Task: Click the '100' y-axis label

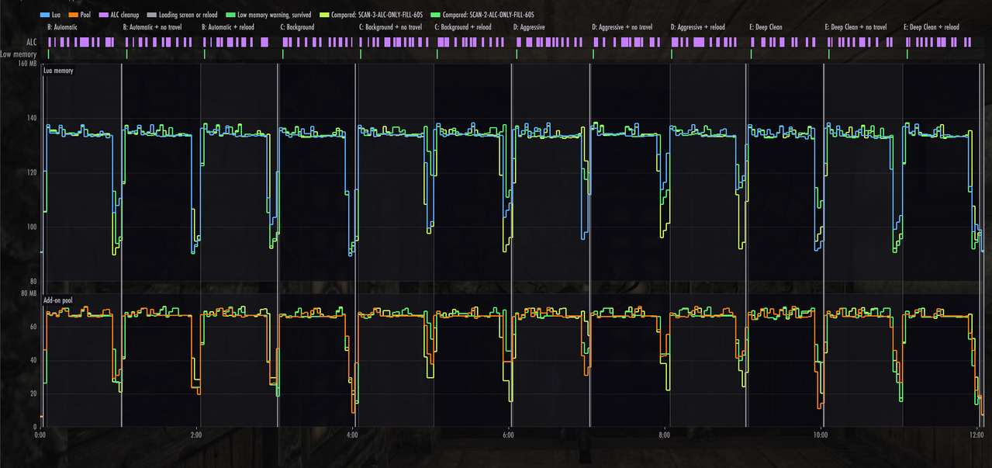Action: (x=32, y=227)
